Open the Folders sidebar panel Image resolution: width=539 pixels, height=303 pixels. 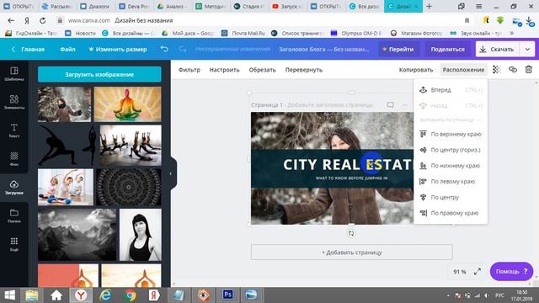14,215
